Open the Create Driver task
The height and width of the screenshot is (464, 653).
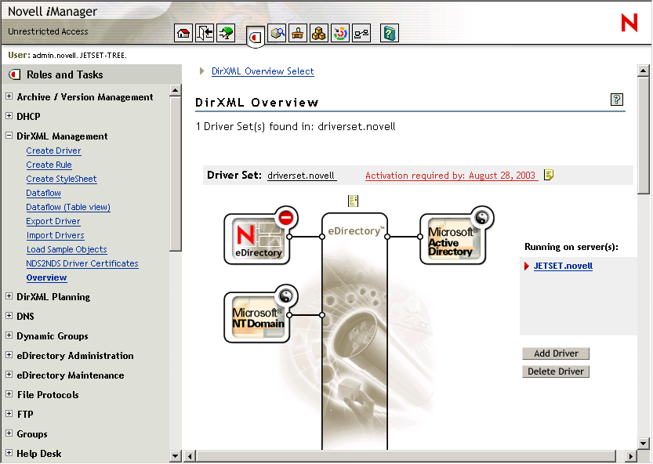(53, 150)
